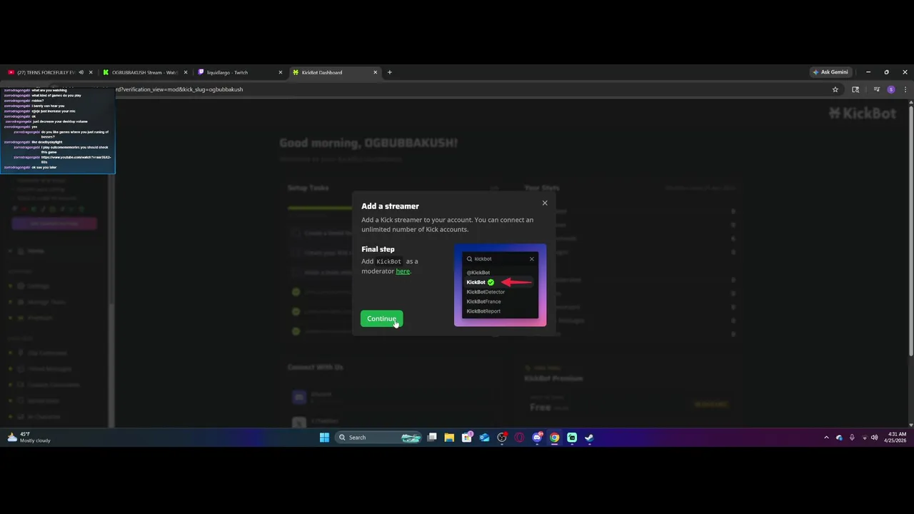914x514 pixels.
Task: Open Google Chrome from the taskbar
Action: (x=554, y=438)
